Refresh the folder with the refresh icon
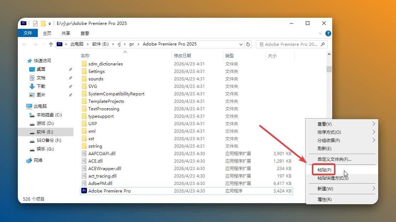 pos(248,44)
